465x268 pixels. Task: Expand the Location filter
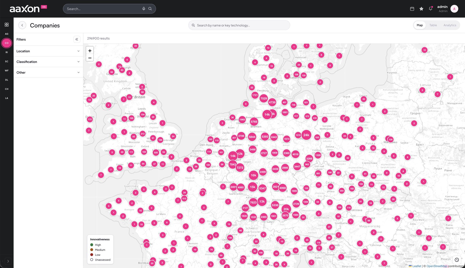(x=48, y=51)
